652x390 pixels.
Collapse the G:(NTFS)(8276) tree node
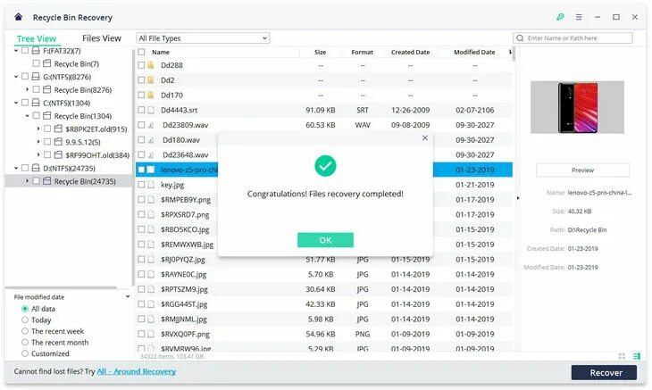tap(16, 77)
